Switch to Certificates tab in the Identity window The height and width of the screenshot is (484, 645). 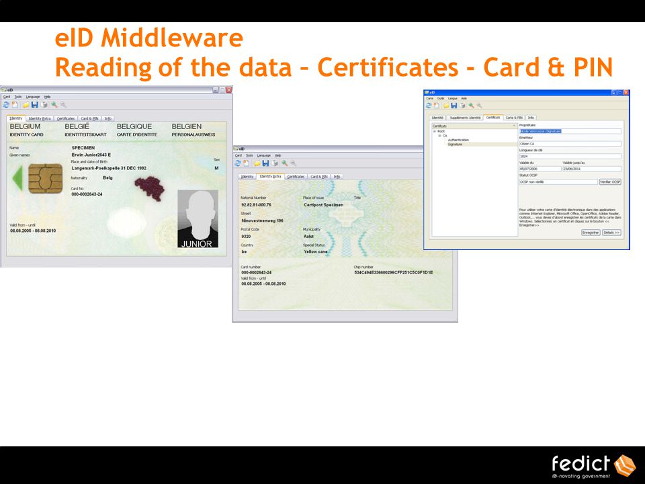pyautogui.click(x=66, y=118)
